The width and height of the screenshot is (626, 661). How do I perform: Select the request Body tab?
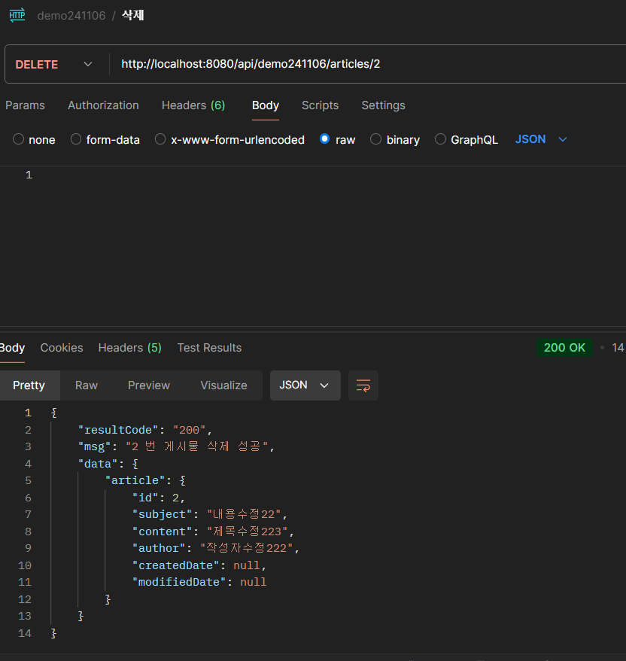(x=266, y=105)
